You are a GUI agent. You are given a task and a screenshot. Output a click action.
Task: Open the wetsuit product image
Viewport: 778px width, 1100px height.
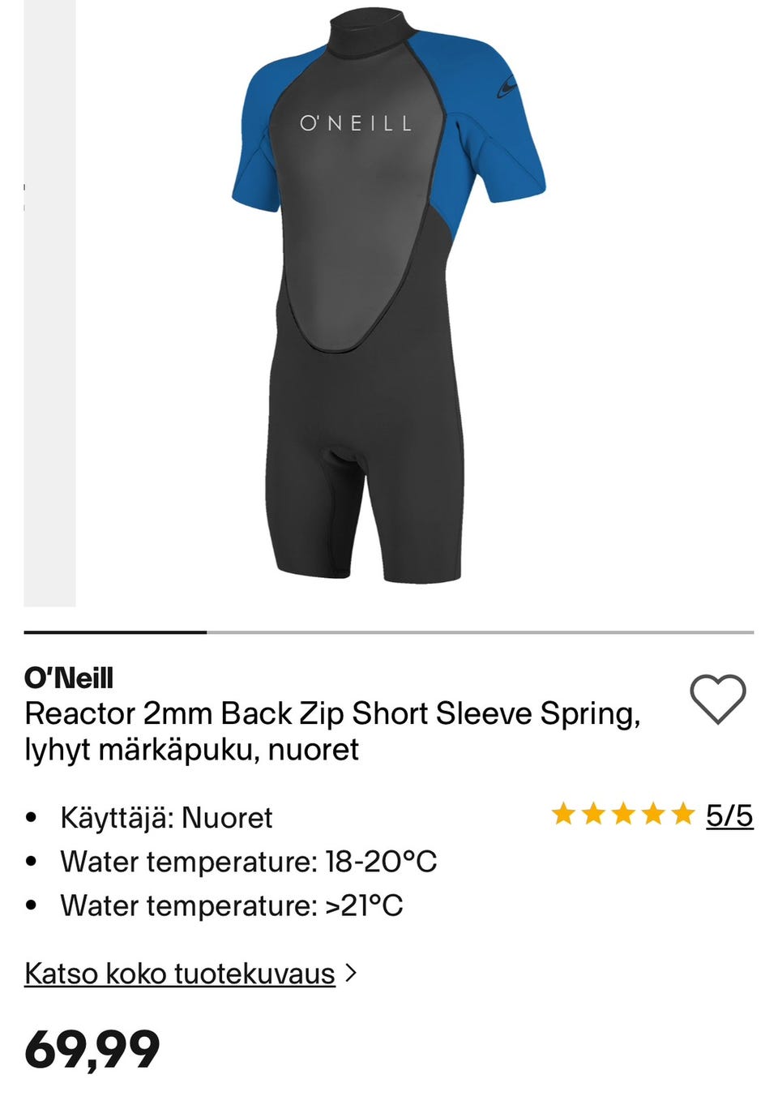pos(389,296)
